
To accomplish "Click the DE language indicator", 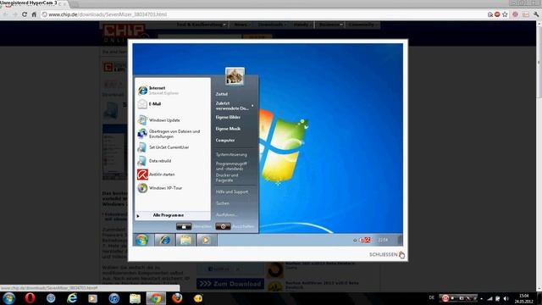I will 431,297.
